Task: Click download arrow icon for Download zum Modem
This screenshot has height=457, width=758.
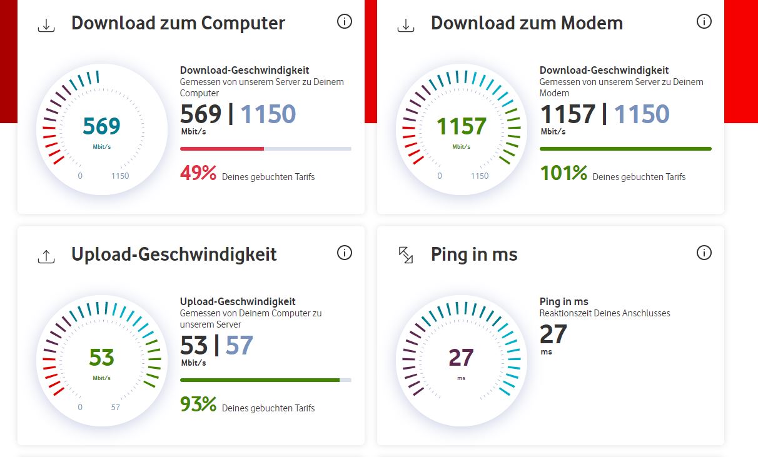Action: [406, 25]
